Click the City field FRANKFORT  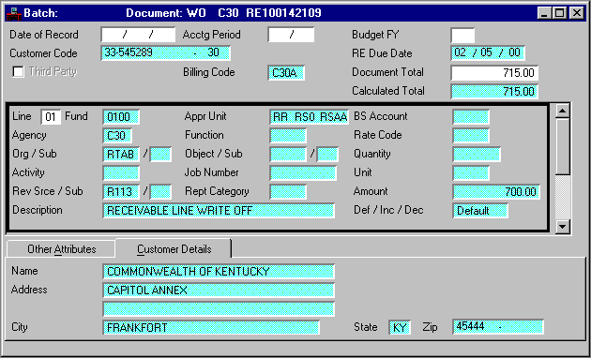point(211,327)
